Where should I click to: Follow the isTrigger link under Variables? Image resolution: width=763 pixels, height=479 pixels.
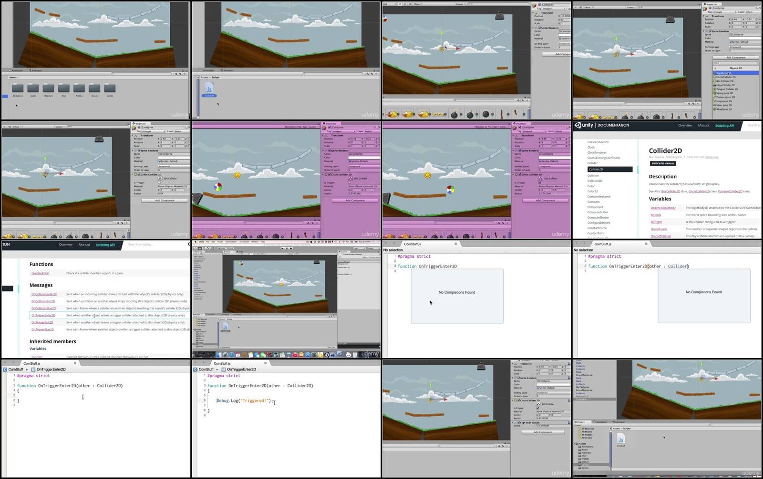(656, 222)
